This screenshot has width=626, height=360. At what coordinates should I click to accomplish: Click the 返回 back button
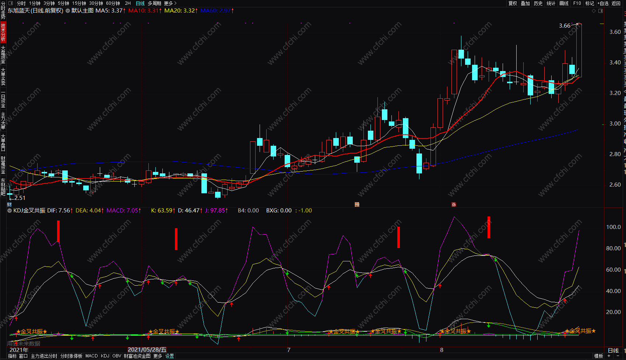click(x=616, y=3)
